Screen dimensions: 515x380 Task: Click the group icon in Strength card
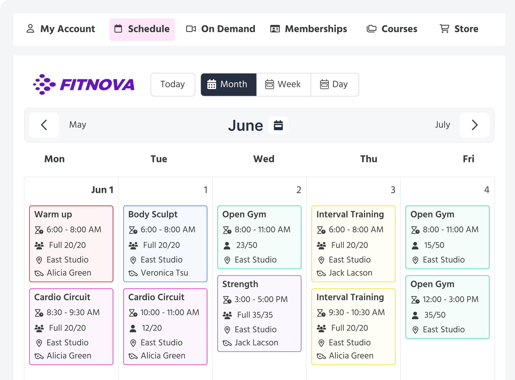[227, 315]
